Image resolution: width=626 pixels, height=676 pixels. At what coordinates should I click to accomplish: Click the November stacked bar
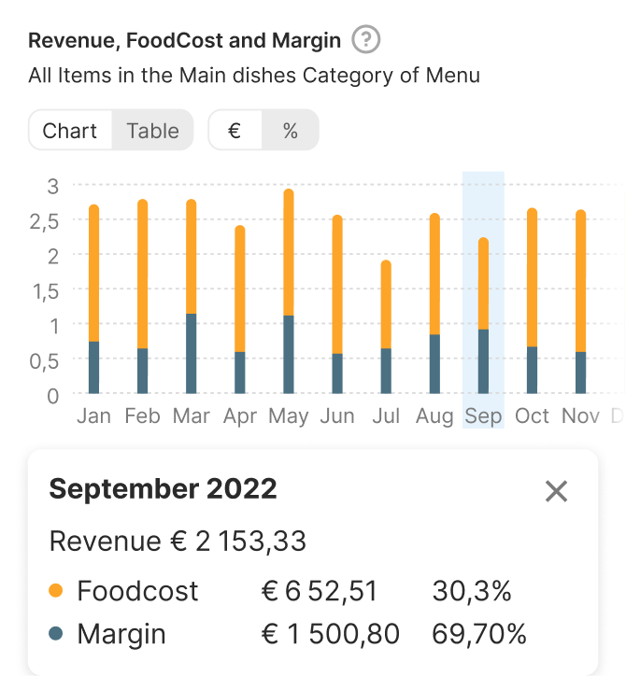[580, 302]
